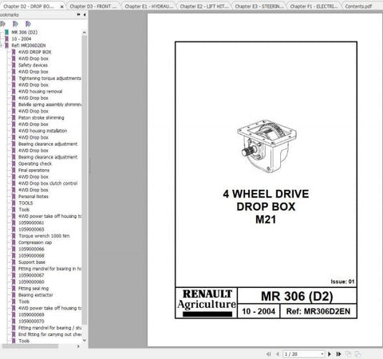
Task: Select the Chapter E2 - LIFT HIT tab
Action: click(204, 6)
